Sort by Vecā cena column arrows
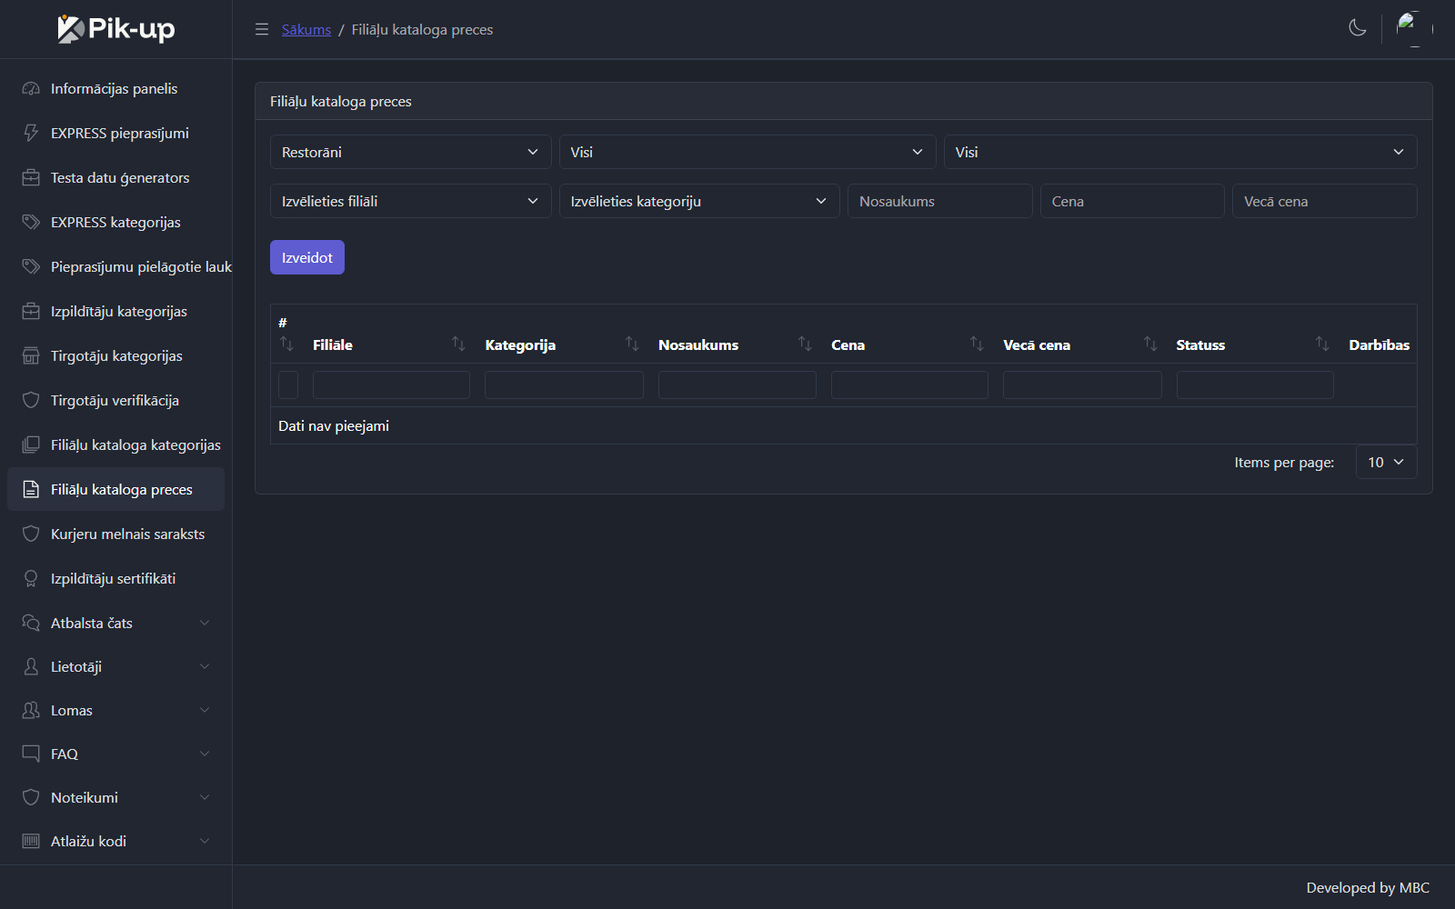The image size is (1455, 909). [x=1150, y=344]
